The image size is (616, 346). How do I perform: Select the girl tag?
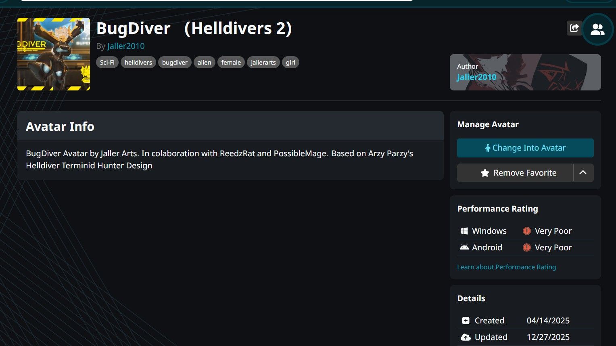[x=290, y=63]
